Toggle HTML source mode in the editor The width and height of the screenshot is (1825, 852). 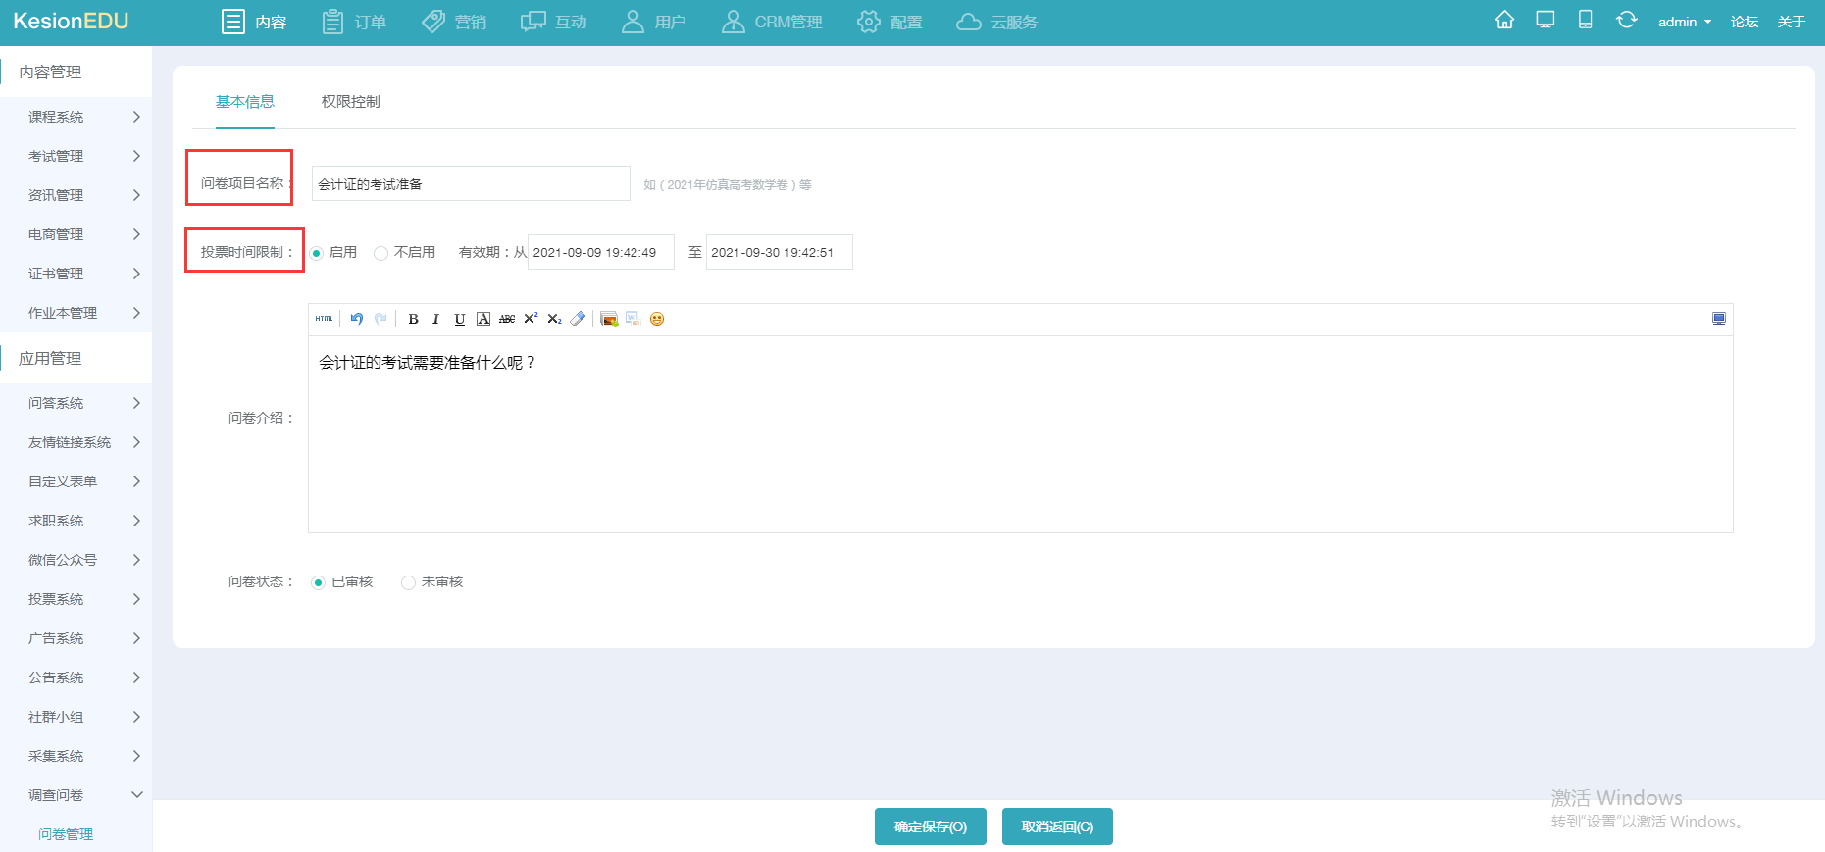point(324,319)
